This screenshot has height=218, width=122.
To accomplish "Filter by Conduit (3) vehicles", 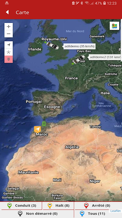I will tap(21, 205).
